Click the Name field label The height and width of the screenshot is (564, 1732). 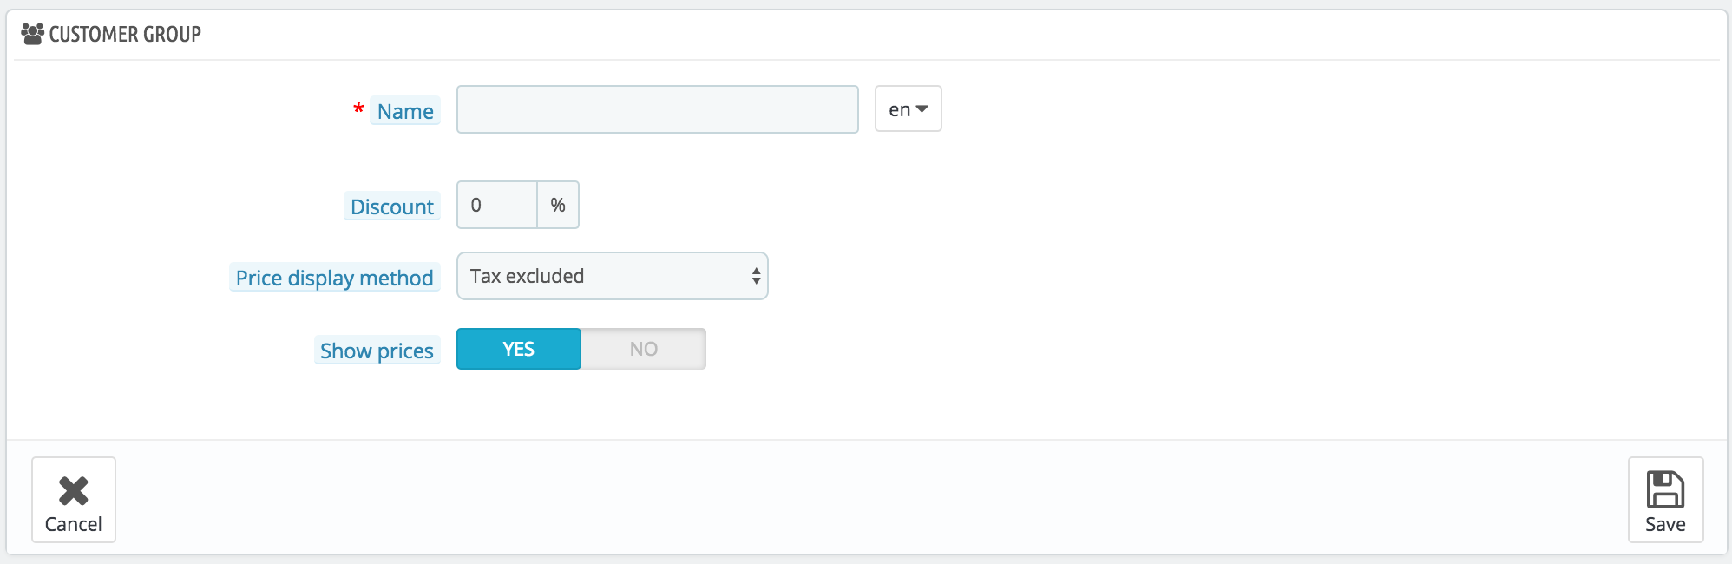coord(405,111)
